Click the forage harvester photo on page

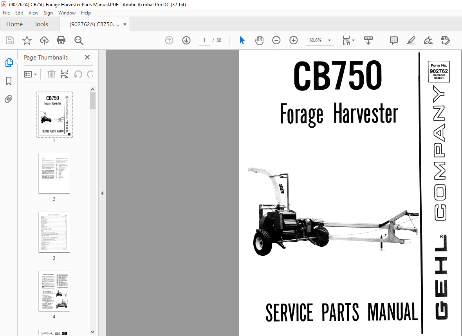click(333, 211)
